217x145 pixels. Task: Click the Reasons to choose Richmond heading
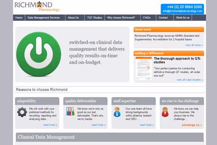point(42,90)
